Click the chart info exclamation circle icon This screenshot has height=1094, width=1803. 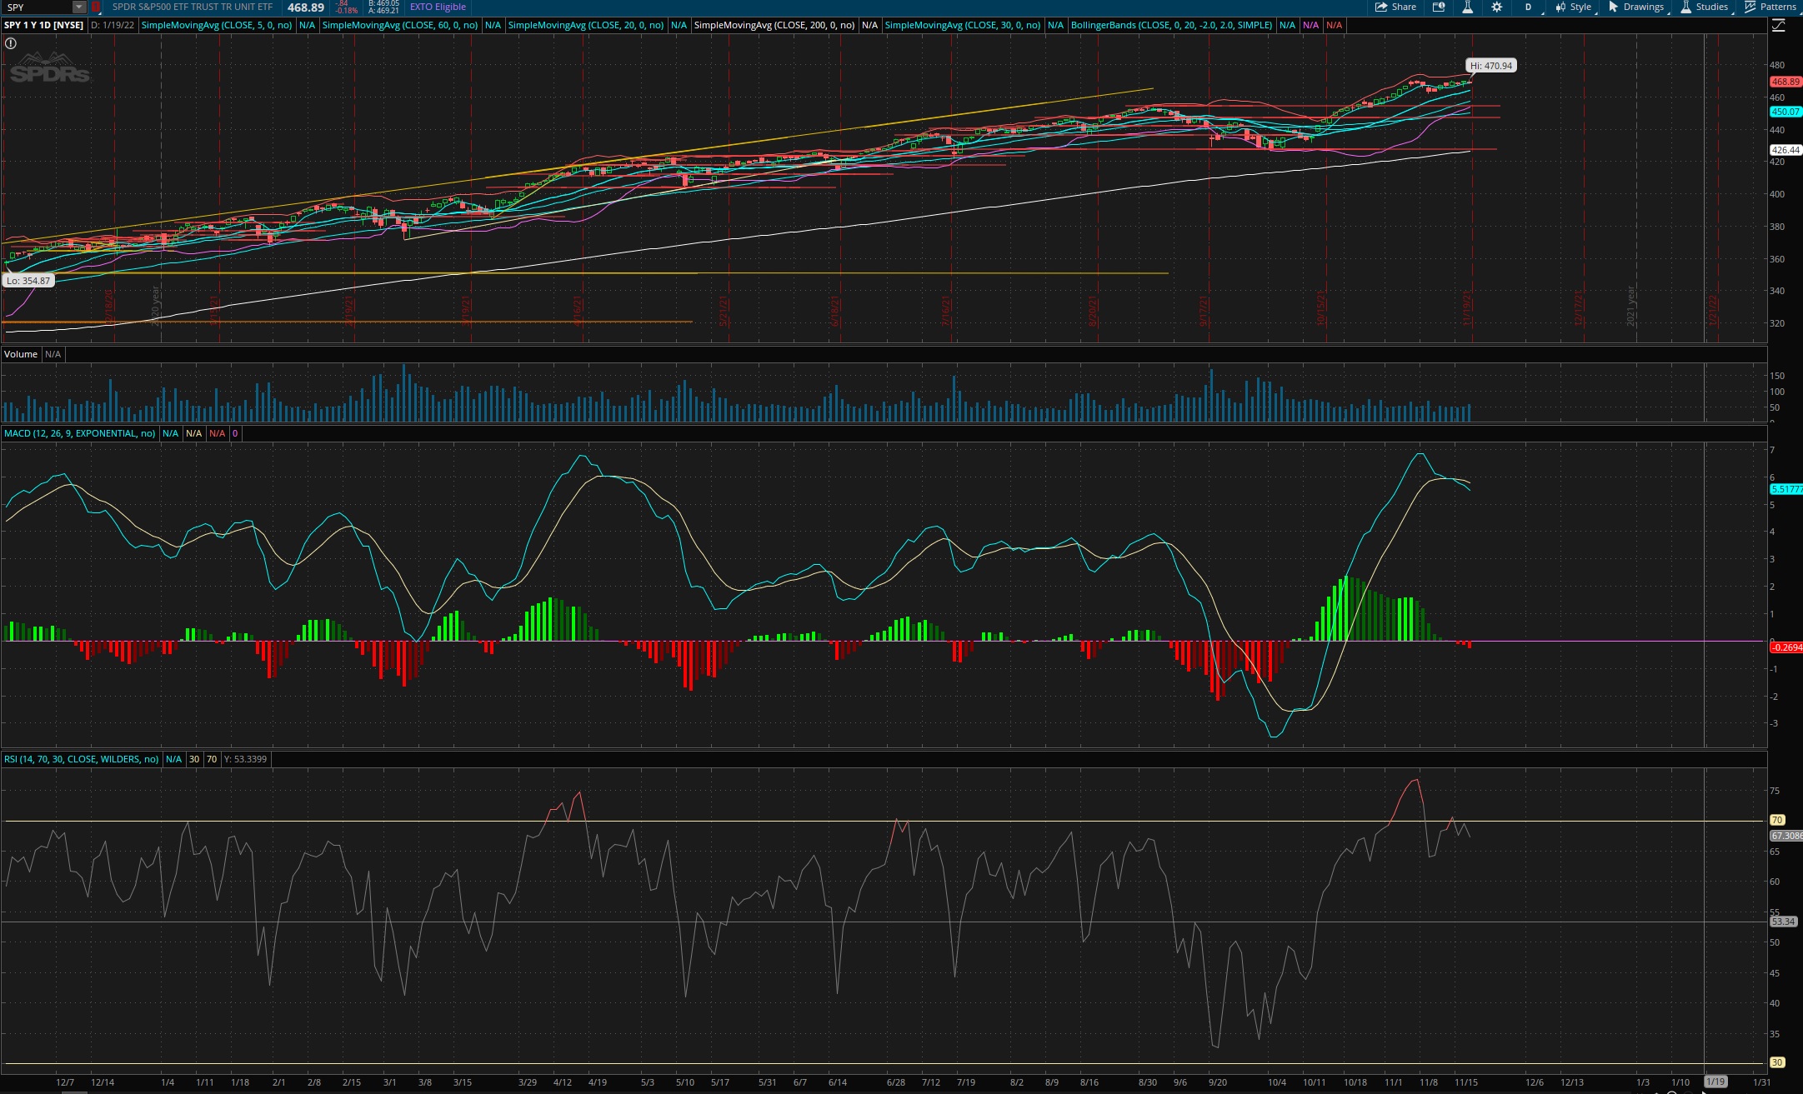point(11,43)
